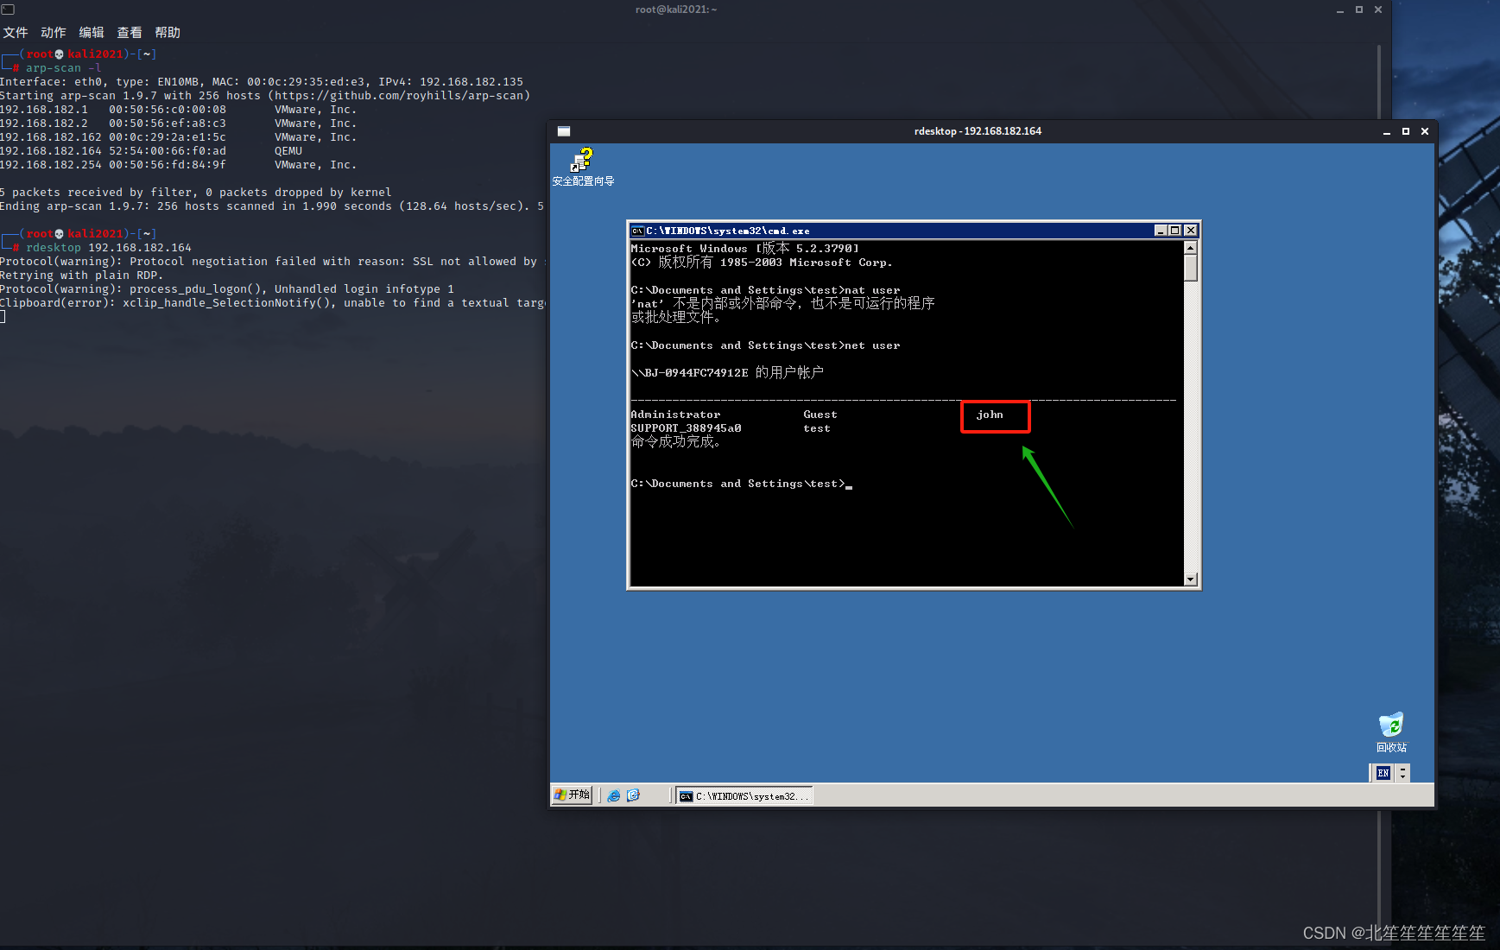Open the 动作 menu in the terminal
The height and width of the screenshot is (950, 1500).
[x=54, y=32]
